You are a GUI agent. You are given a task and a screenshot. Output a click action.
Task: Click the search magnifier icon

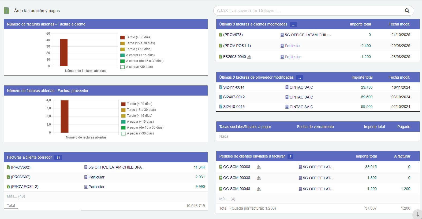[x=407, y=11]
